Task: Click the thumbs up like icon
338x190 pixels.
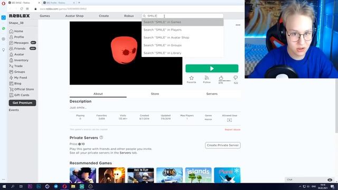Action: [x=221, y=78]
